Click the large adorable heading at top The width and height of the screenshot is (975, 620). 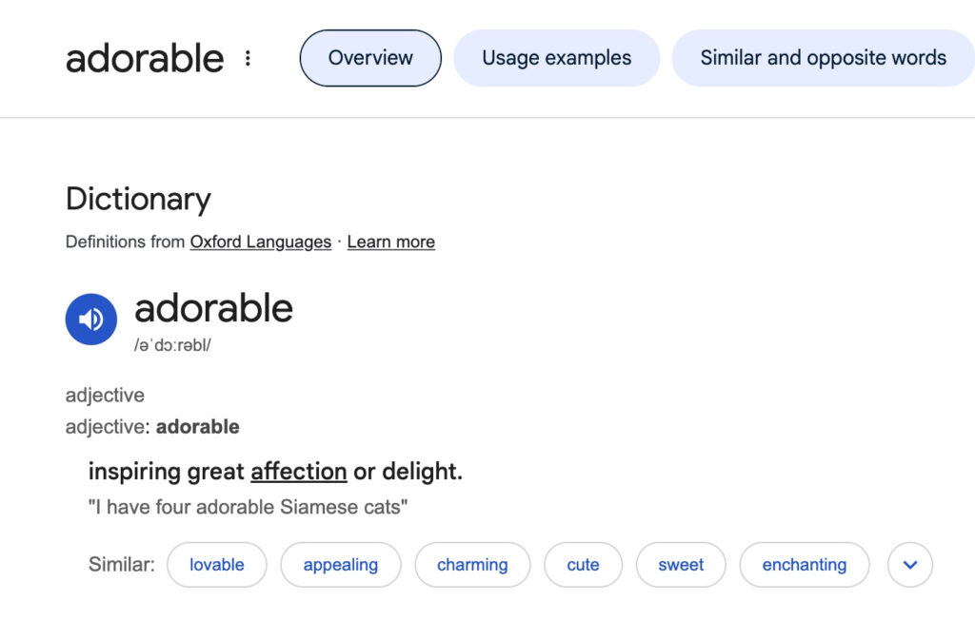(x=145, y=58)
